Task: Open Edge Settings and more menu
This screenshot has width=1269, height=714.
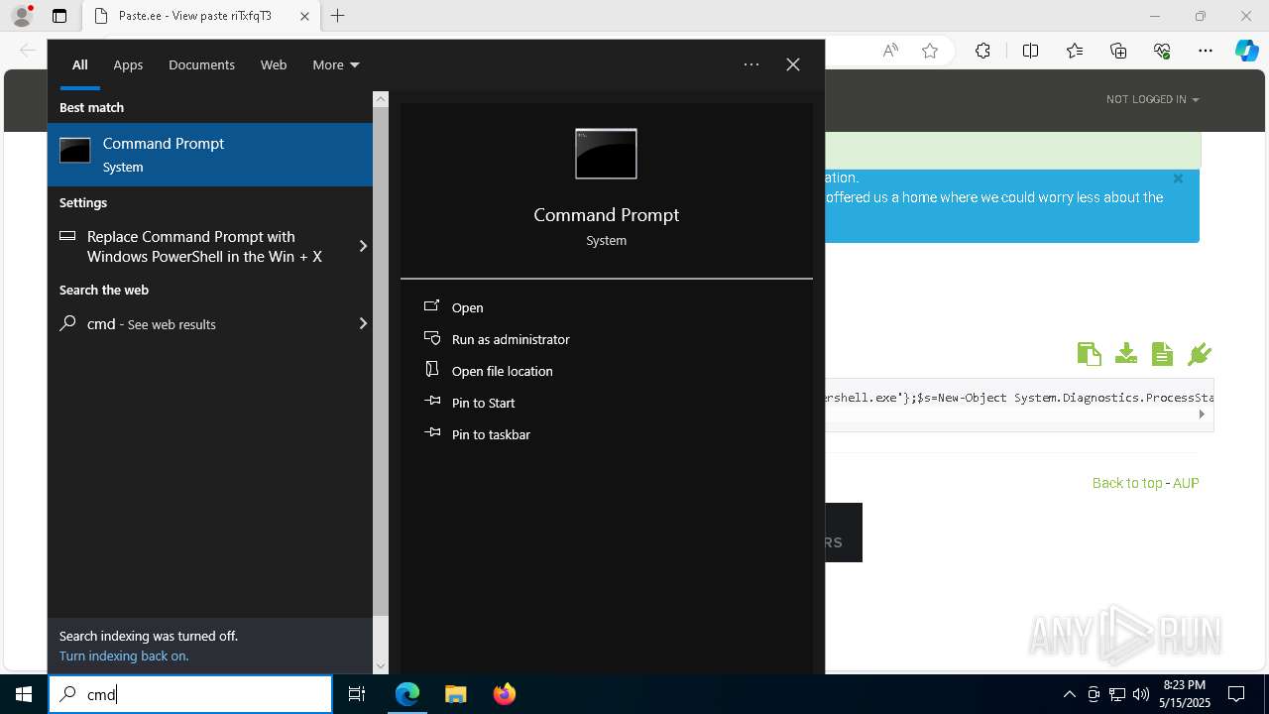Action: (x=1206, y=51)
